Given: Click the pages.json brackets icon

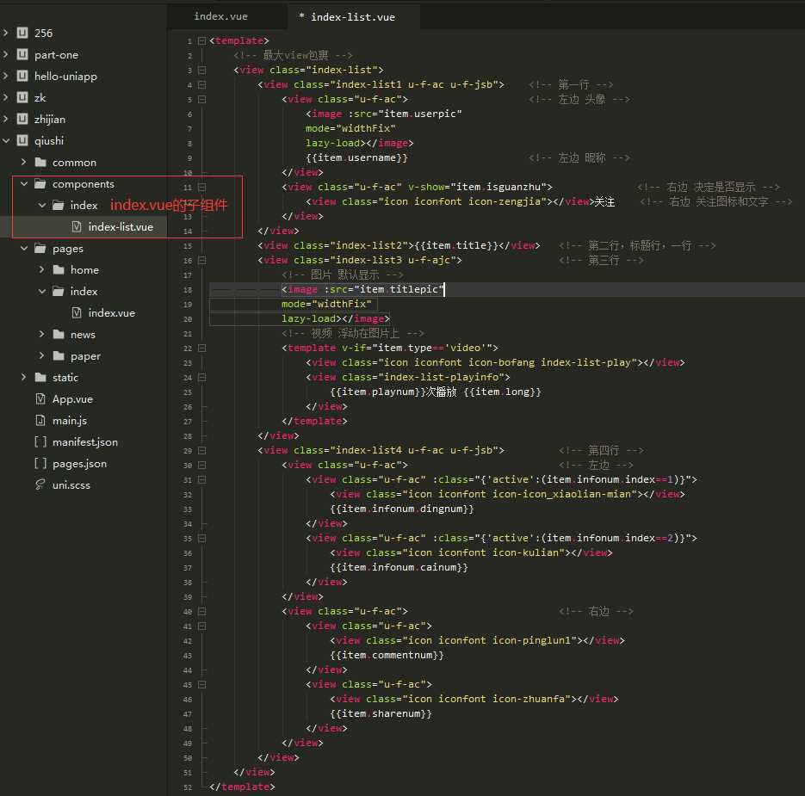Looking at the screenshot, I should pyautogui.click(x=40, y=464).
